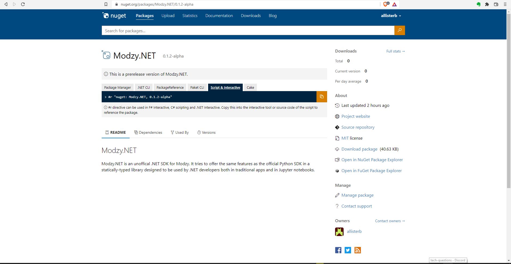The width and height of the screenshot is (511, 264).
Task: Open in NuGet Package Explorer
Action: coord(372,160)
